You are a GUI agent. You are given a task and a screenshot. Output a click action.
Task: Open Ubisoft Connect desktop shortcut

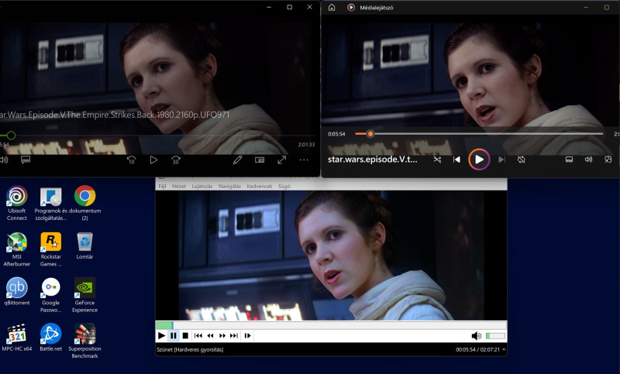click(16, 203)
